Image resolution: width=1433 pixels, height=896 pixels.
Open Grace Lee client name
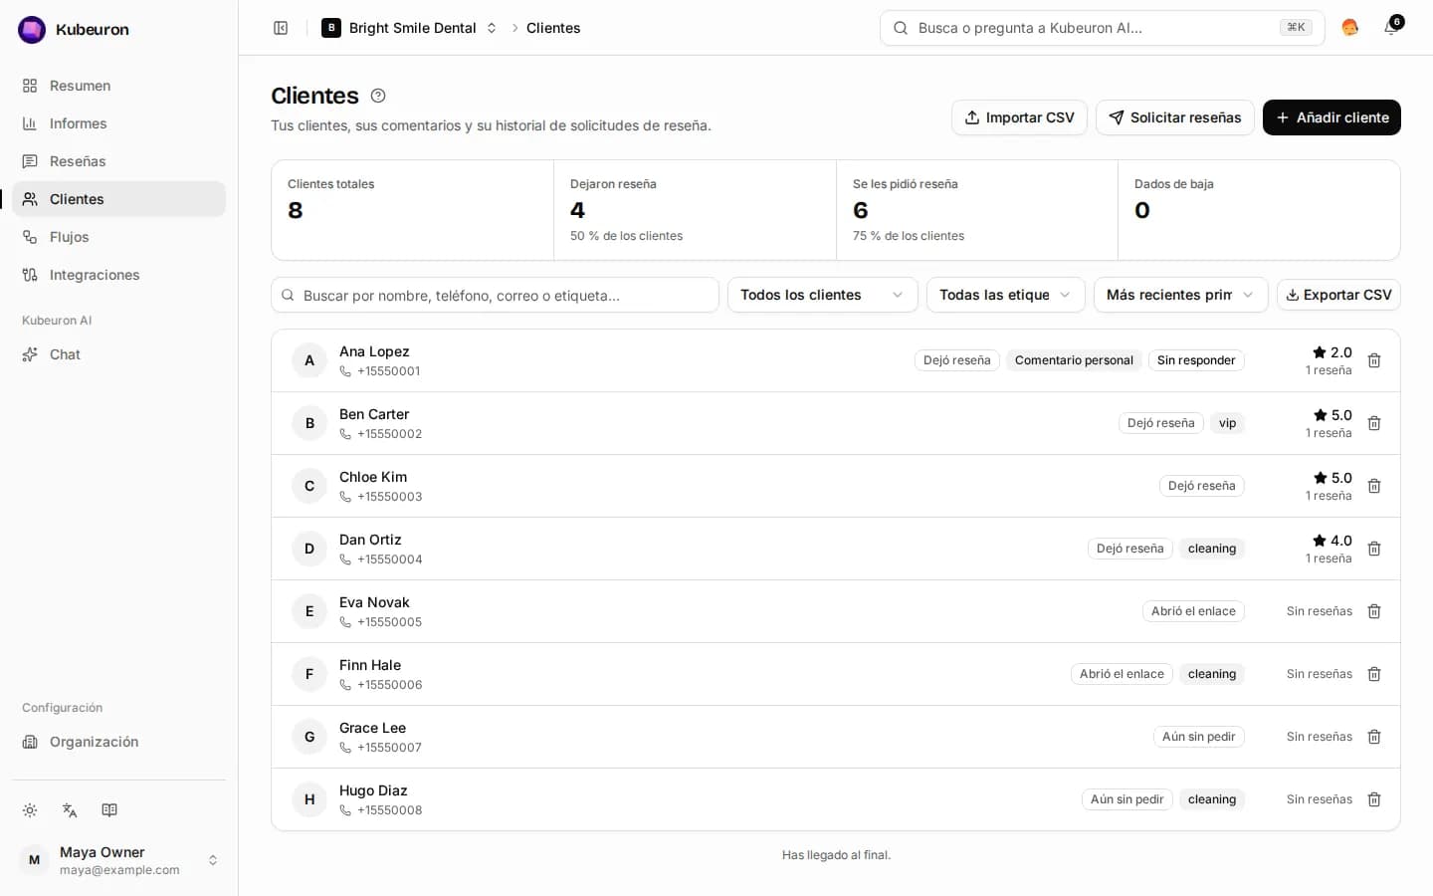pos(372,728)
